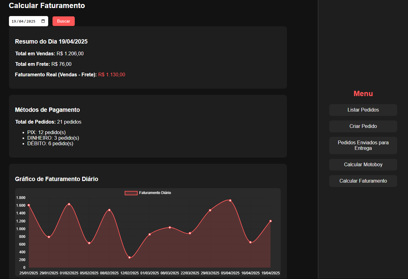The height and width of the screenshot is (279, 408).
Task: Toggle the Faturamento Diário legend label
Action: [x=155, y=193]
